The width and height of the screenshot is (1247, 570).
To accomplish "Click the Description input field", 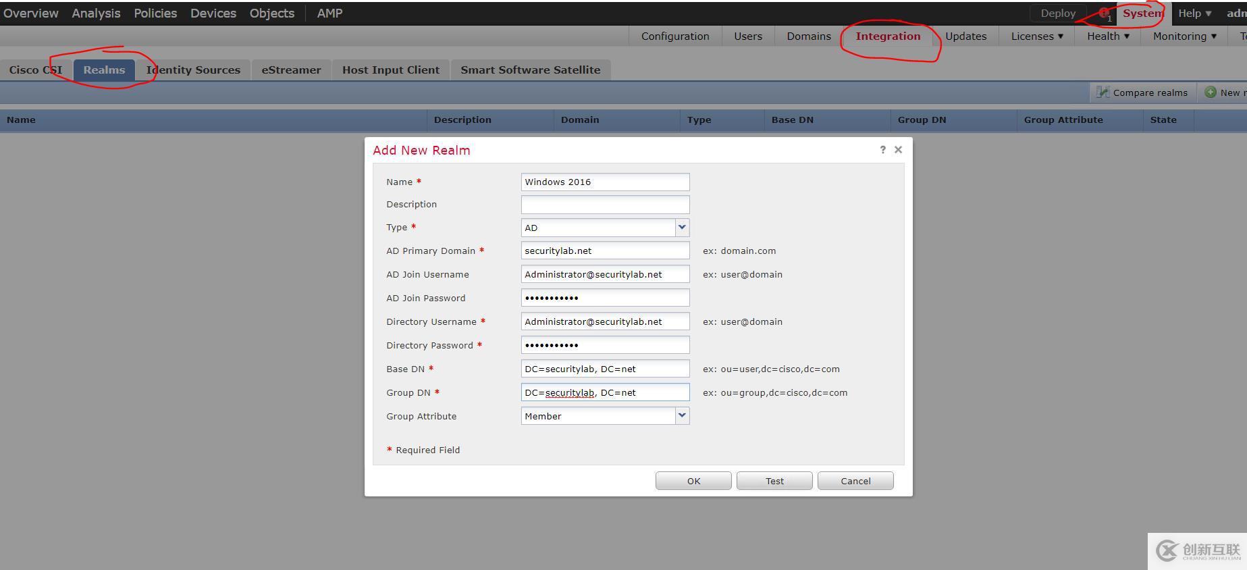I will (x=605, y=205).
